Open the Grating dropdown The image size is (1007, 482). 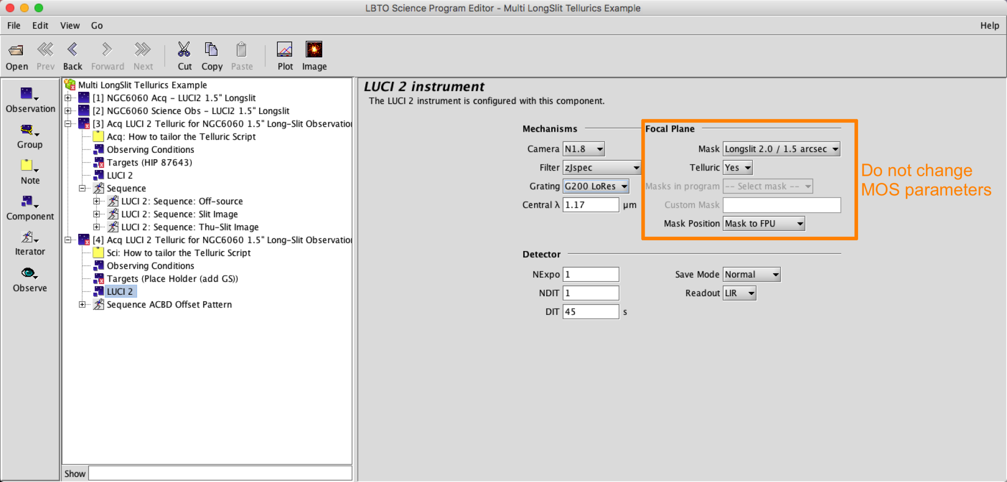[x=596, y=186]
